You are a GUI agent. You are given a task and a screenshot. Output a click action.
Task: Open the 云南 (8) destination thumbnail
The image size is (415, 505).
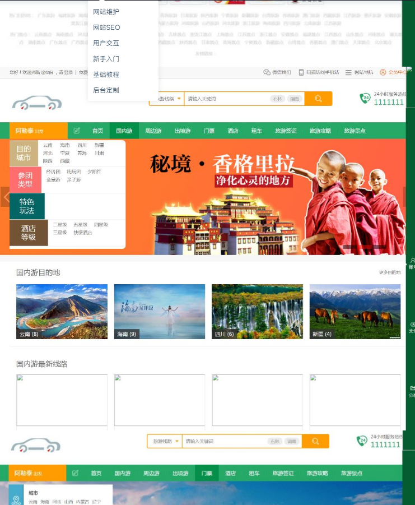tap(62, 311)
